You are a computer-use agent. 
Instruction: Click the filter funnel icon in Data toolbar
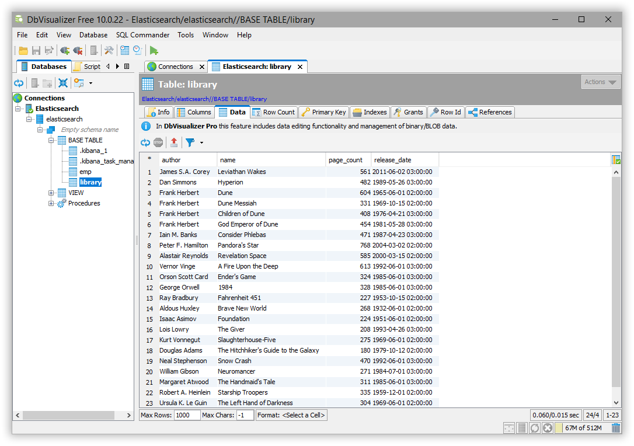click(x=189, y=142)
